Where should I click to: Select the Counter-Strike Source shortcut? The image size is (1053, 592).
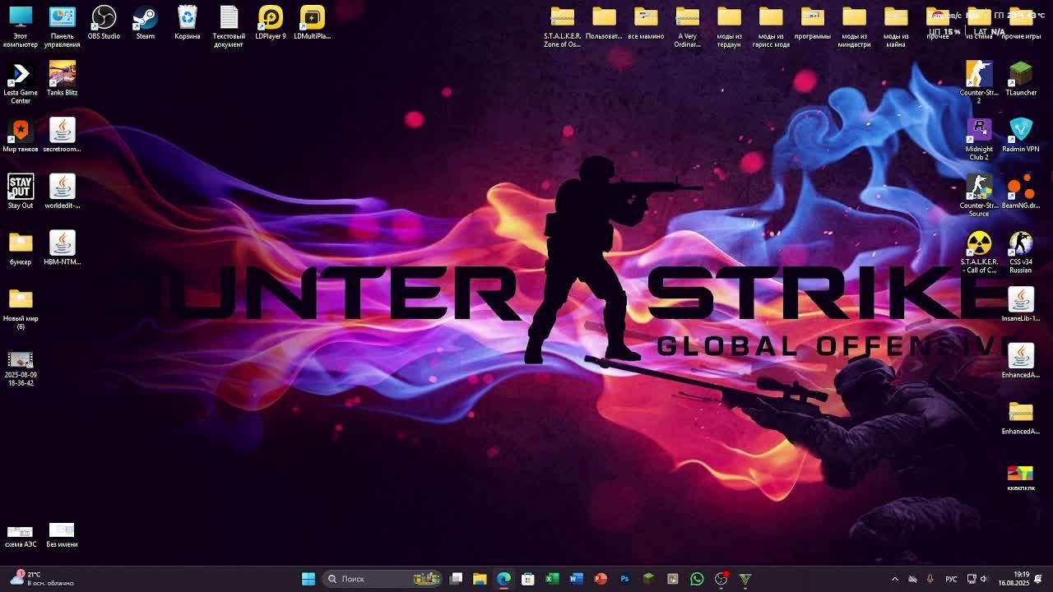[979, 196]
